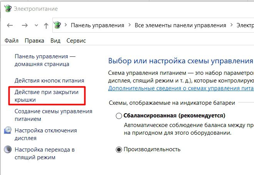Open the Вид menu
The width and height of the screenshot is (254, 175).
pyautogui.click(x=55, y=41)
